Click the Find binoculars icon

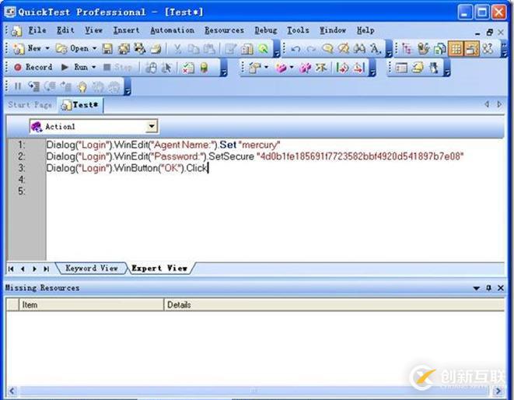click(359, 49)
